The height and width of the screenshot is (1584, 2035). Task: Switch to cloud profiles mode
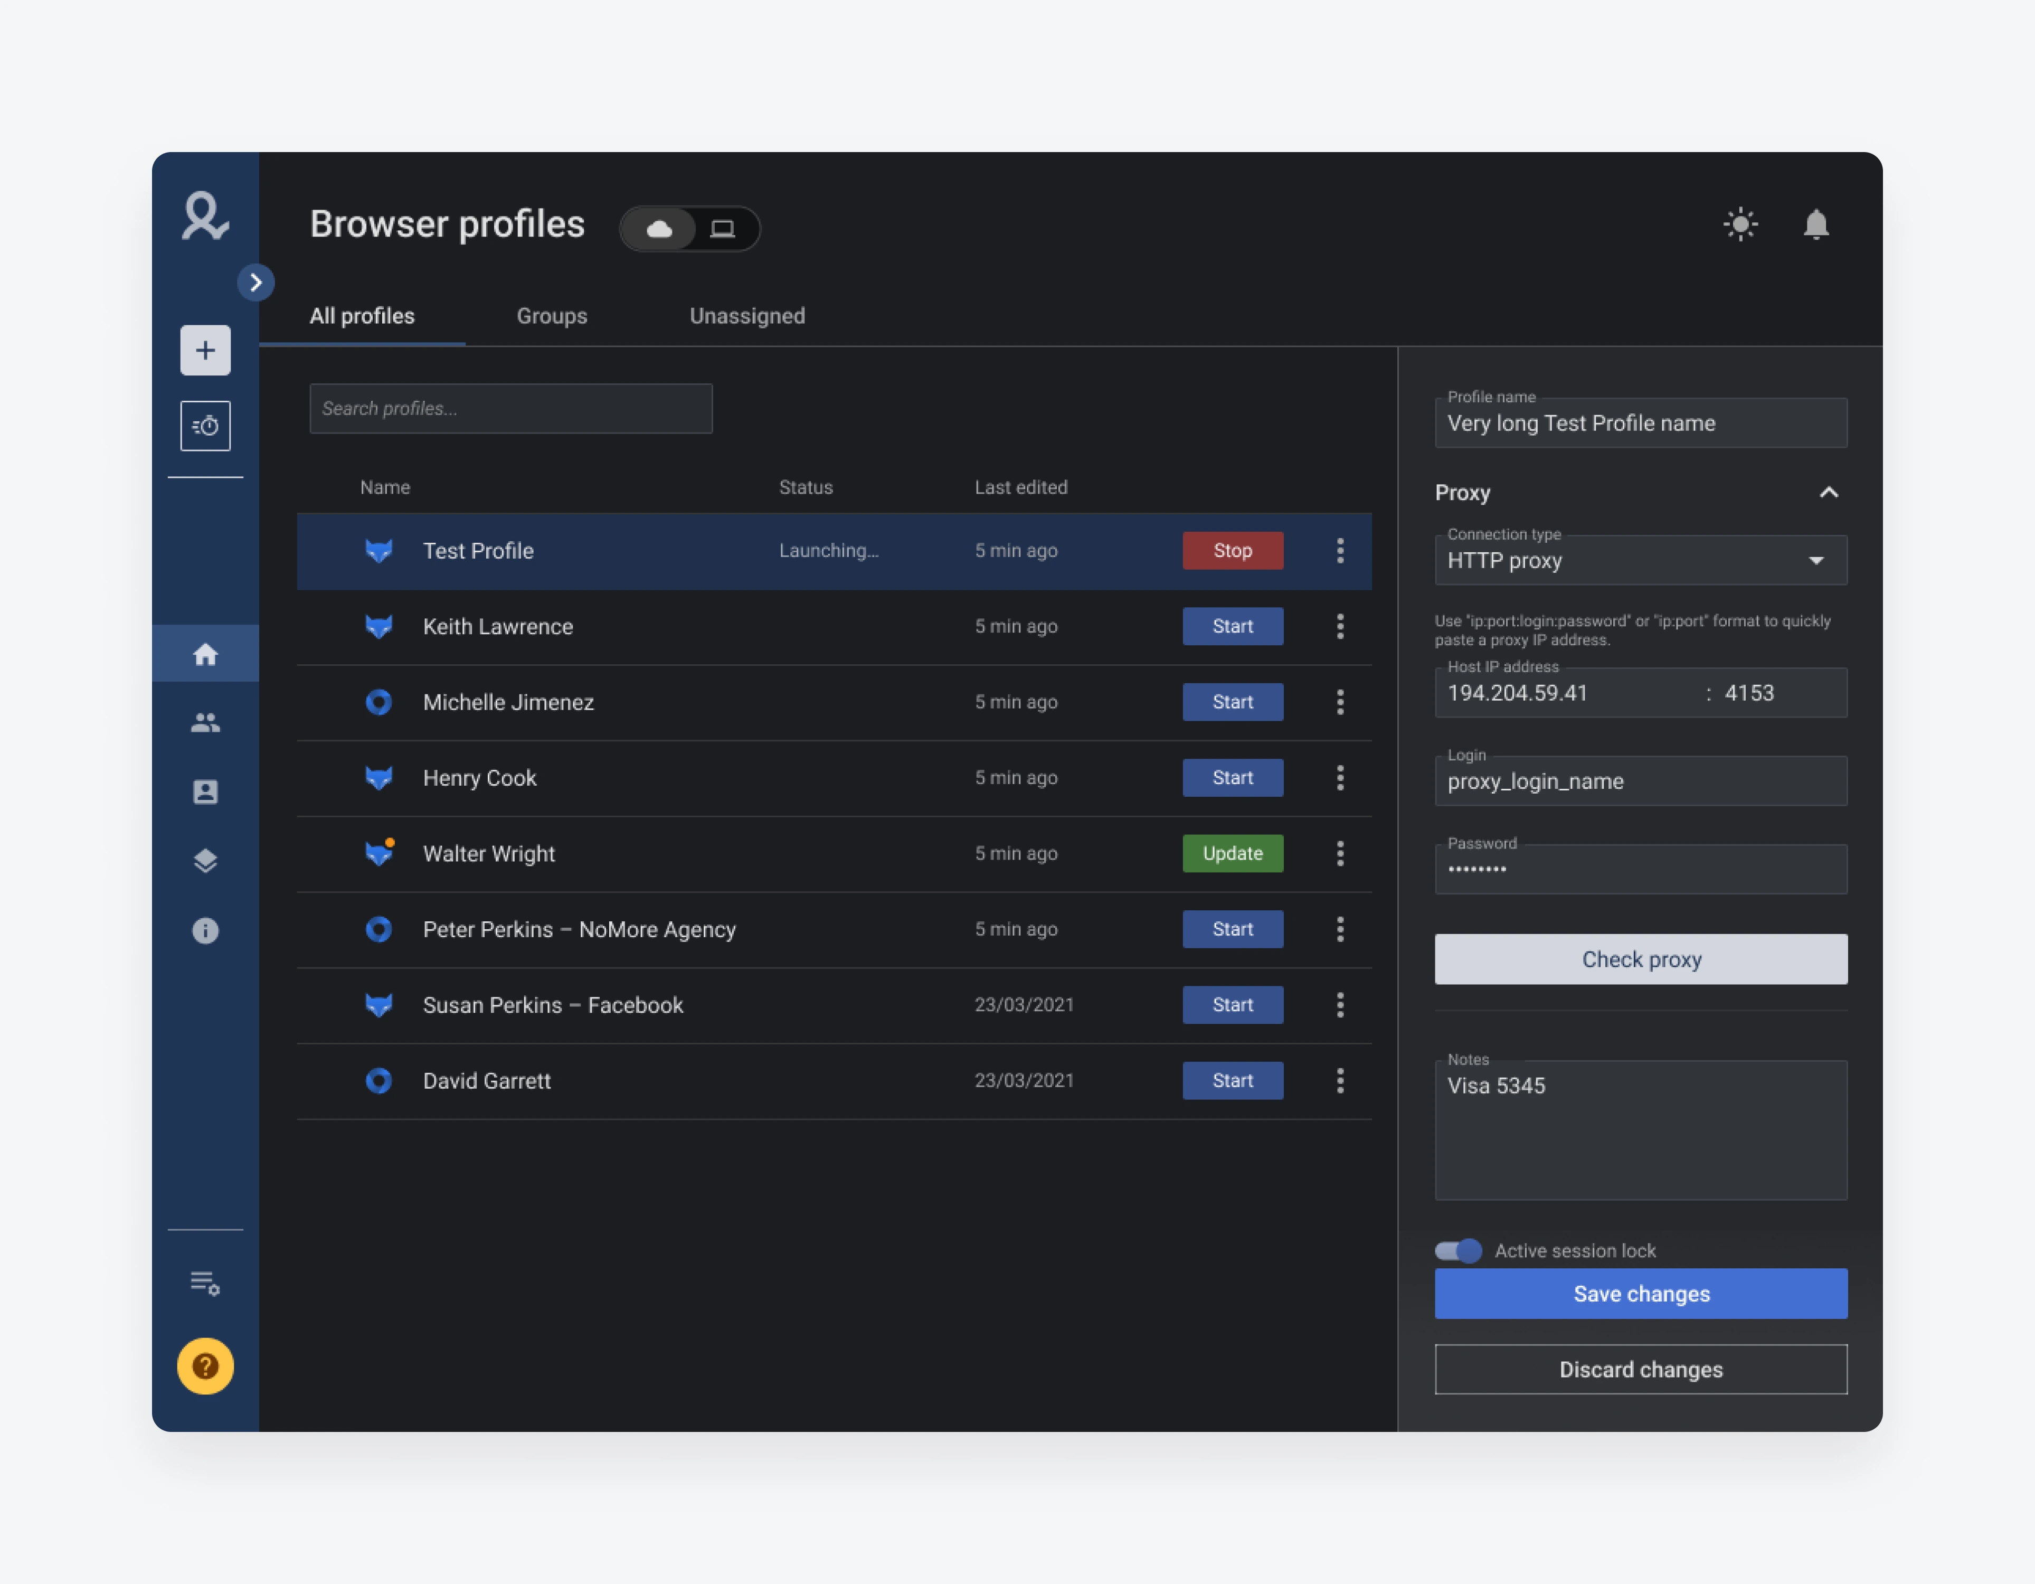[x=660, y=228]
